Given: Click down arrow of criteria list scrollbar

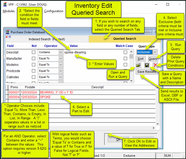Looking at the screenshot, I should click(x=131, y=81).
